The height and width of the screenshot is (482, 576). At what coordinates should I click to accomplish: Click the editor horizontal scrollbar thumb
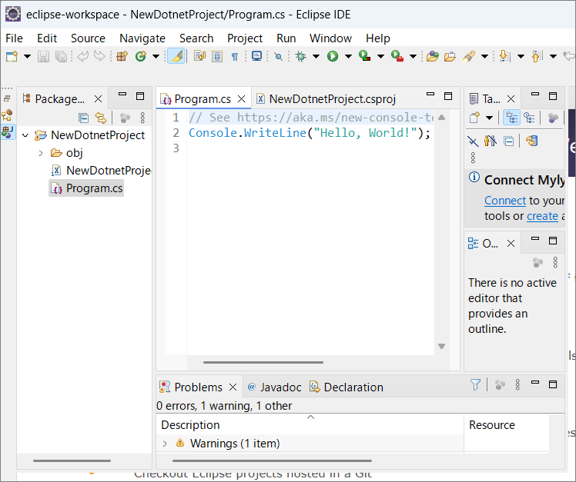(x=263, y=362)
